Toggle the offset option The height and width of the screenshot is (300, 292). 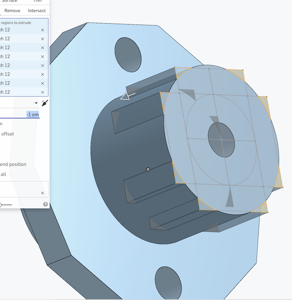pos(7,134)
